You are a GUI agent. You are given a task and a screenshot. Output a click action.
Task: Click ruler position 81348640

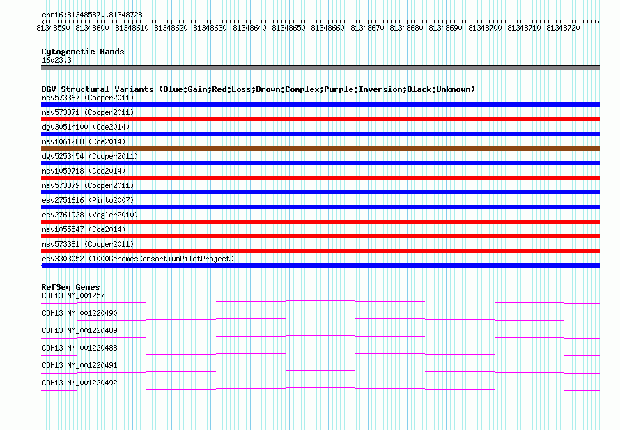pyautogui.click(x=249, y=28)
